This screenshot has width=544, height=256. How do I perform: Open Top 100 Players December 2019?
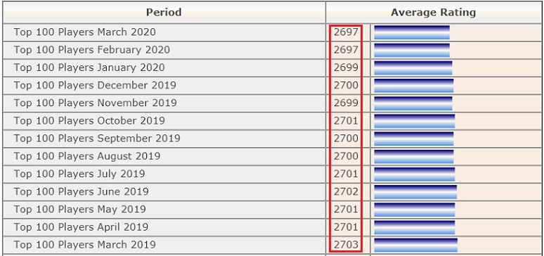95,85
